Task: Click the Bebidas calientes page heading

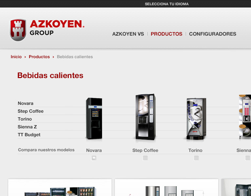Action: click(x=50, y=75)
